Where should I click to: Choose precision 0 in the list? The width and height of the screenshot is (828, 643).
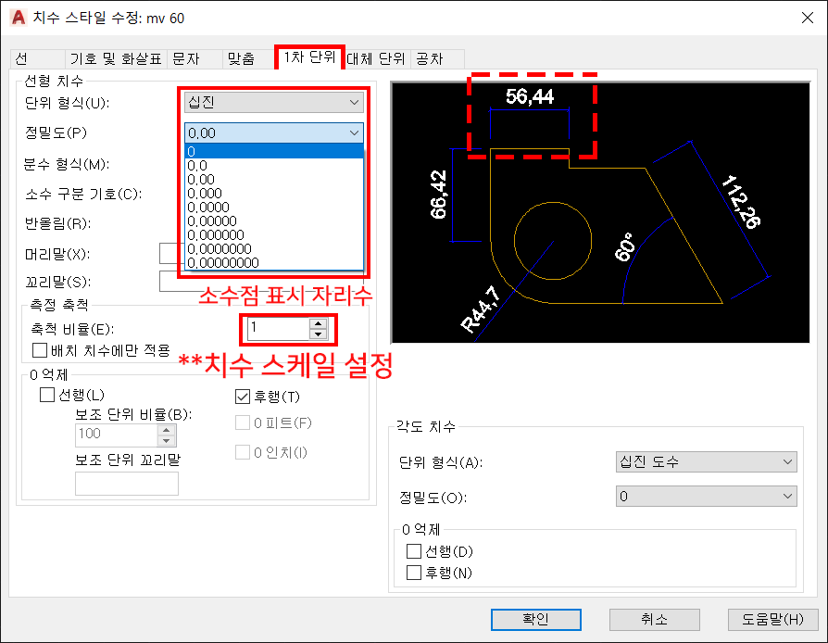tap(274, 152)
